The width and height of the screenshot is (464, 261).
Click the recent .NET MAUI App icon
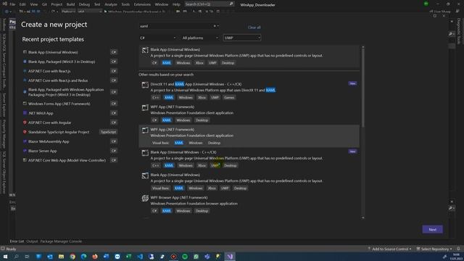[25, 113]
